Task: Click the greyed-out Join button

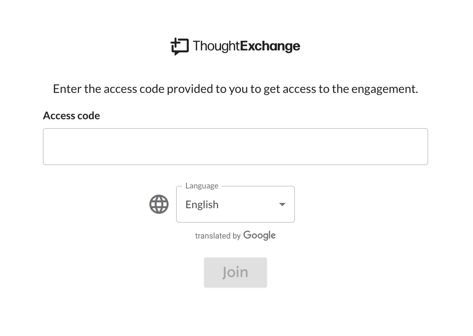Action: (x=236, y=272)
